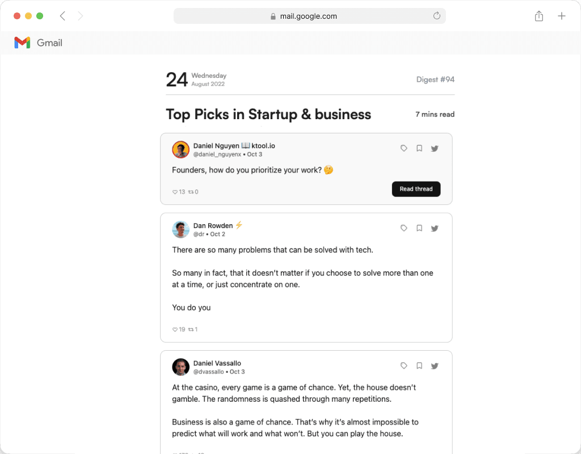The width and height of the screenshot is (581, 454).
Task: Open Daniel Nguyen's tweet via the Twitter bird icon
Action: [x=435, y=149]
